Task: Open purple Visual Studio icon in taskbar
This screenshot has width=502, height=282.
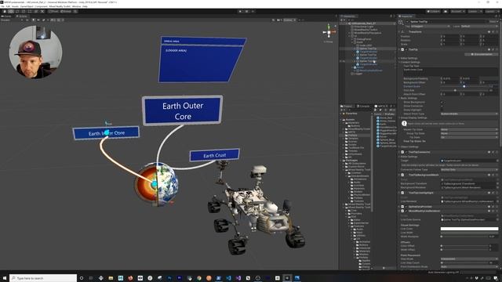Action: tap(238, 278)
